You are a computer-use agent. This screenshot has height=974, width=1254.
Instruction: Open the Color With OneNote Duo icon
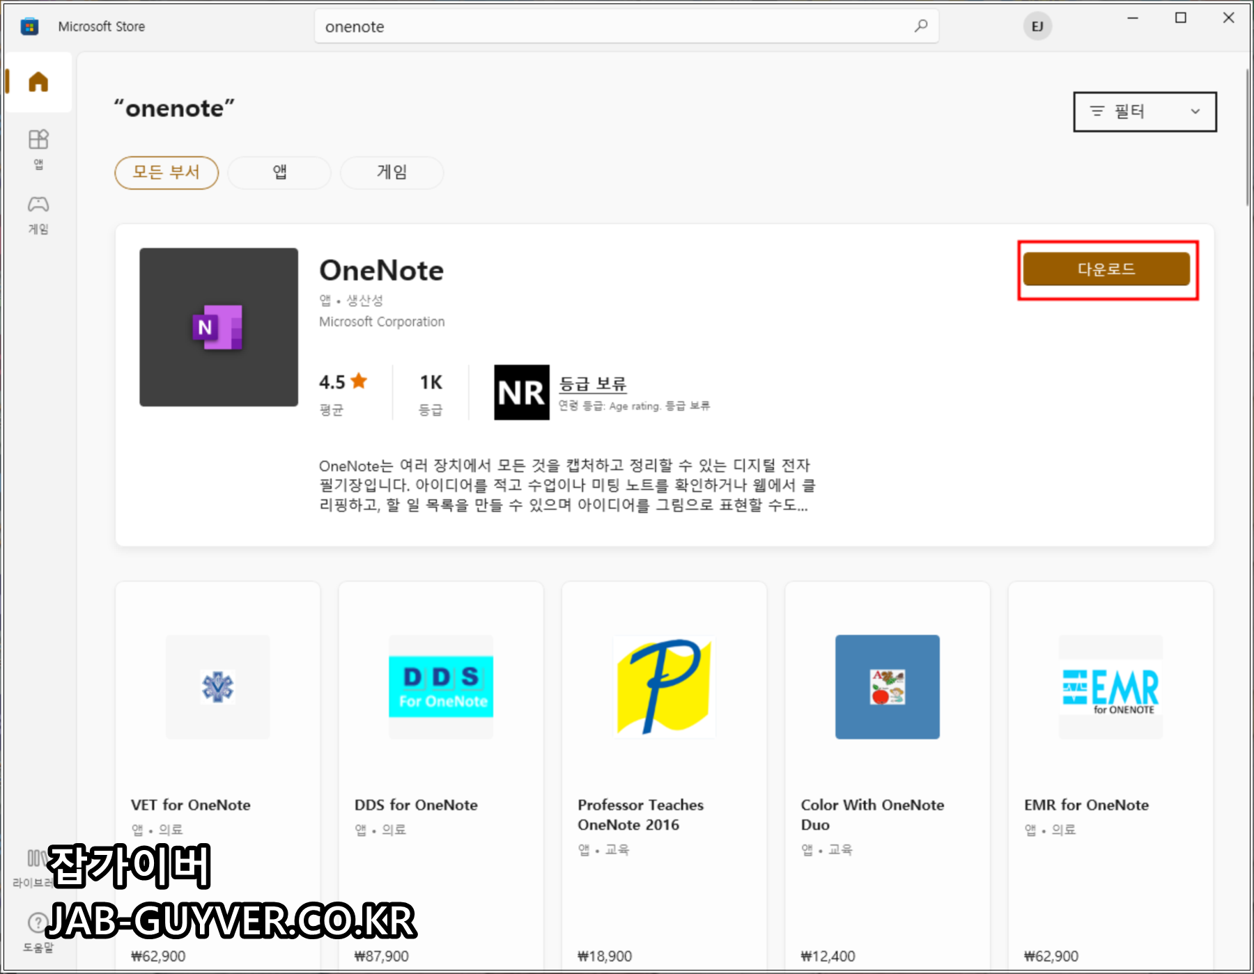pyautogui.click(x=888, y=687)
